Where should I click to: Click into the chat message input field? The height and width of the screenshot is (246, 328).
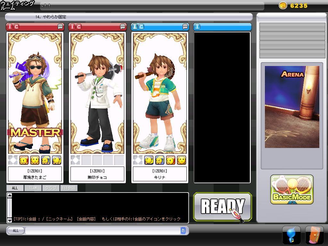102,230
